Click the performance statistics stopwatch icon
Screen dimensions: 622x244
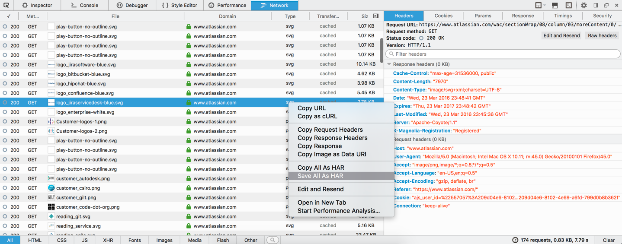tap(515, 240)
